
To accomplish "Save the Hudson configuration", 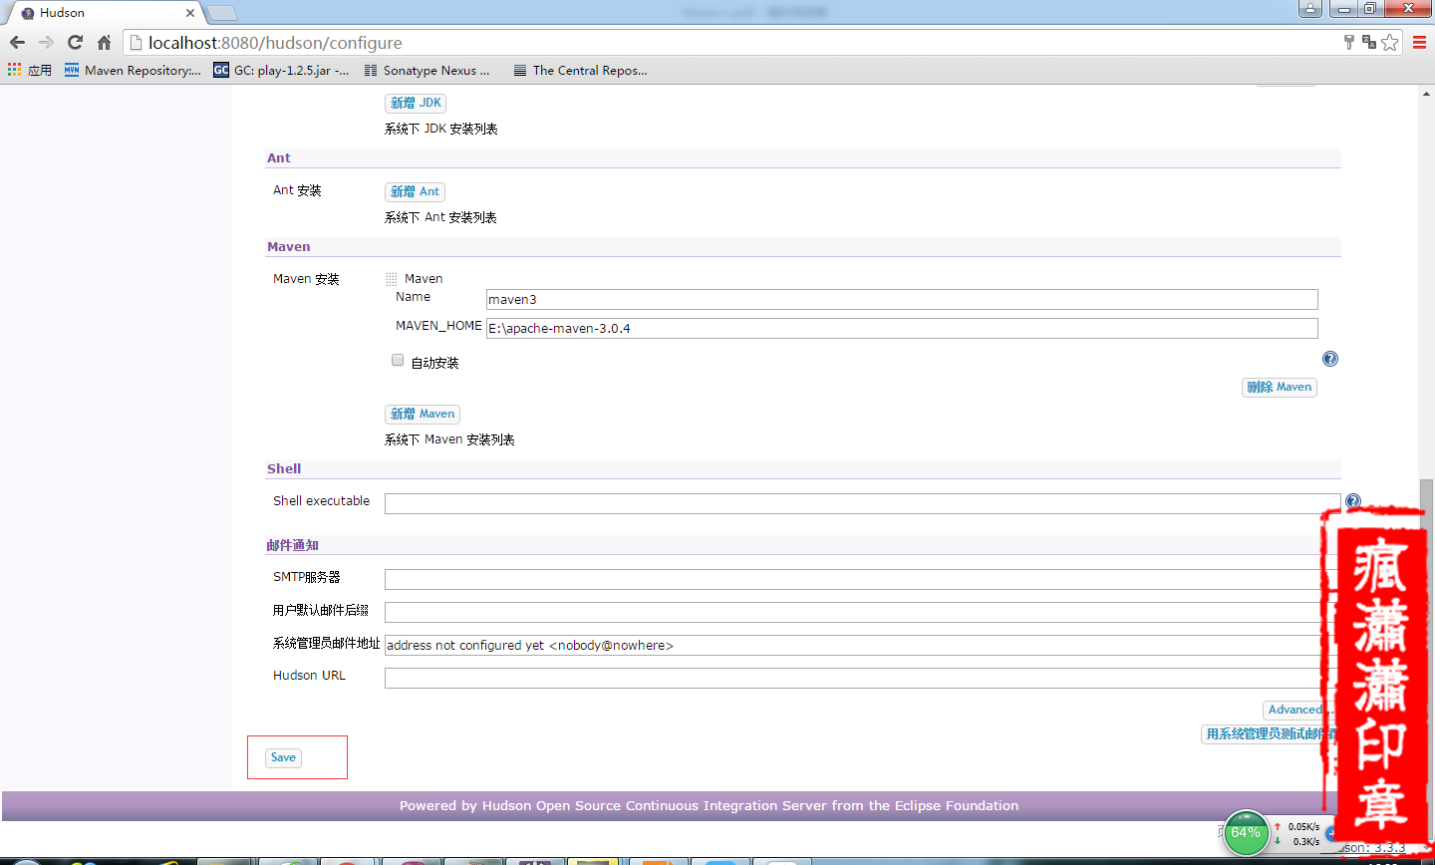I will point(284,758).
